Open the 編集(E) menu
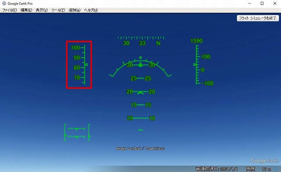This screenshot has width=281, height=172. pos(26,10)
